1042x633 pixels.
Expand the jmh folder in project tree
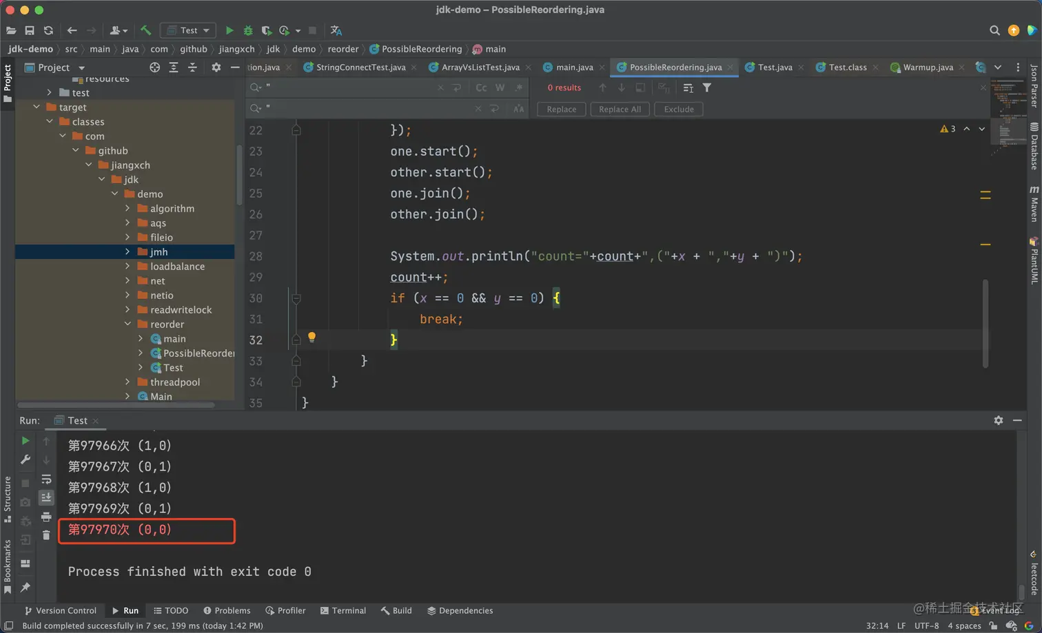(x=127, y=251)
